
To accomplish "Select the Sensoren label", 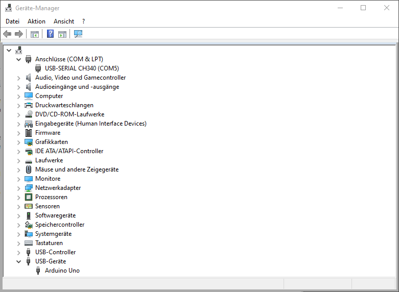I will pos(48,206).
